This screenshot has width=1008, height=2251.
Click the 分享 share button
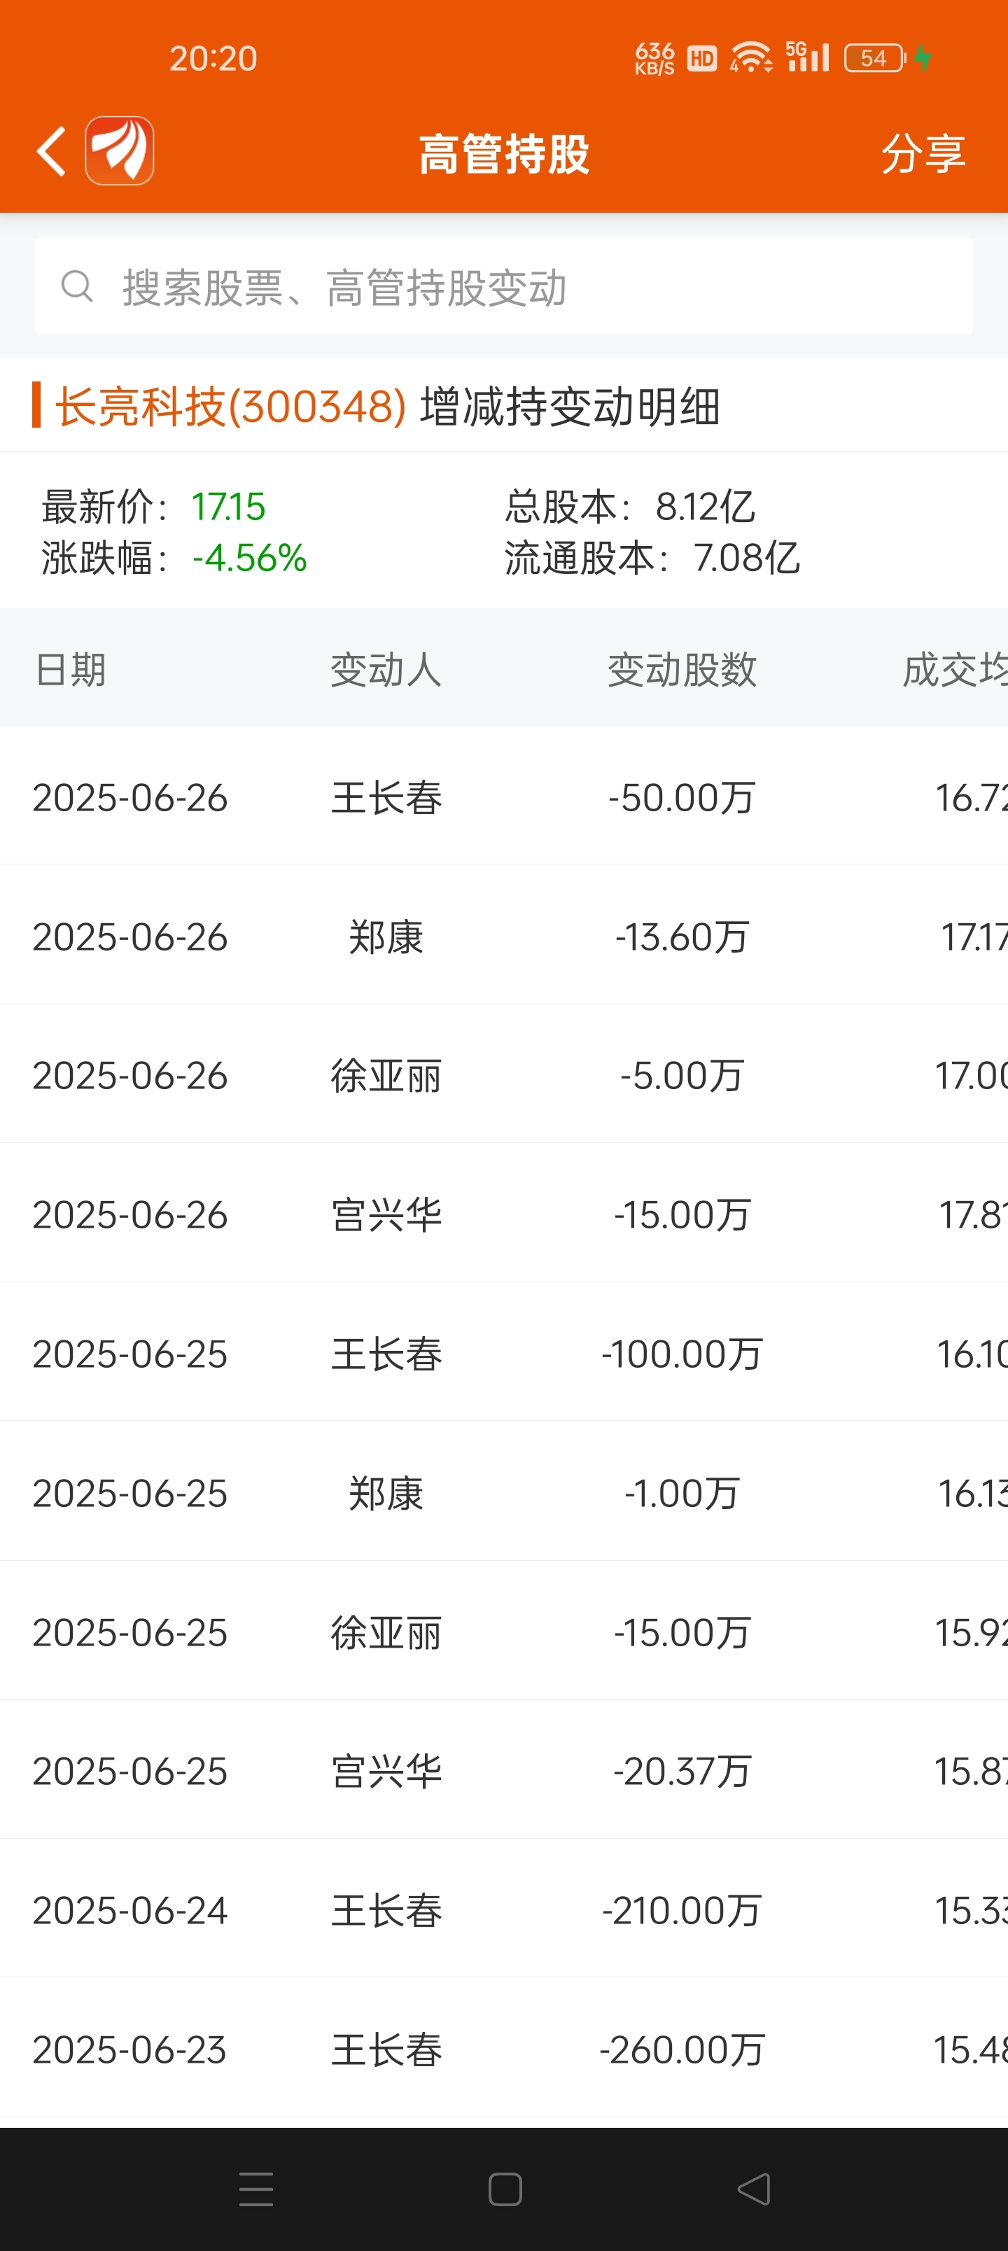tap(923, 154)
